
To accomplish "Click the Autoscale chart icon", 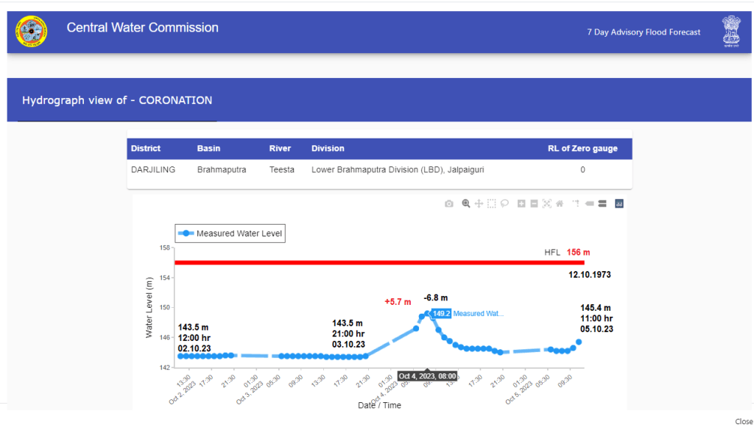I will tap(546, 204).
